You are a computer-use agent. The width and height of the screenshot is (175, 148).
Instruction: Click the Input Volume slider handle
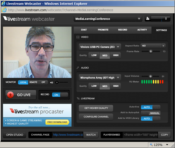151,76
